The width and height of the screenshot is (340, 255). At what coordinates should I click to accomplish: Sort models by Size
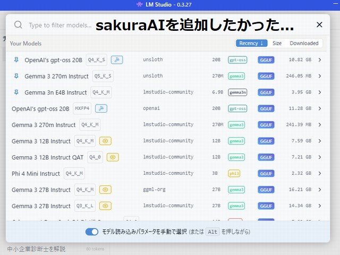[277, 43]
